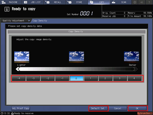Select density level 0

point(77,78)
